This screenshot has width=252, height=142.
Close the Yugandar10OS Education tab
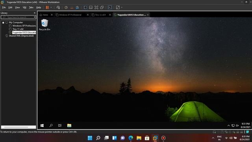tap(148, 15)
